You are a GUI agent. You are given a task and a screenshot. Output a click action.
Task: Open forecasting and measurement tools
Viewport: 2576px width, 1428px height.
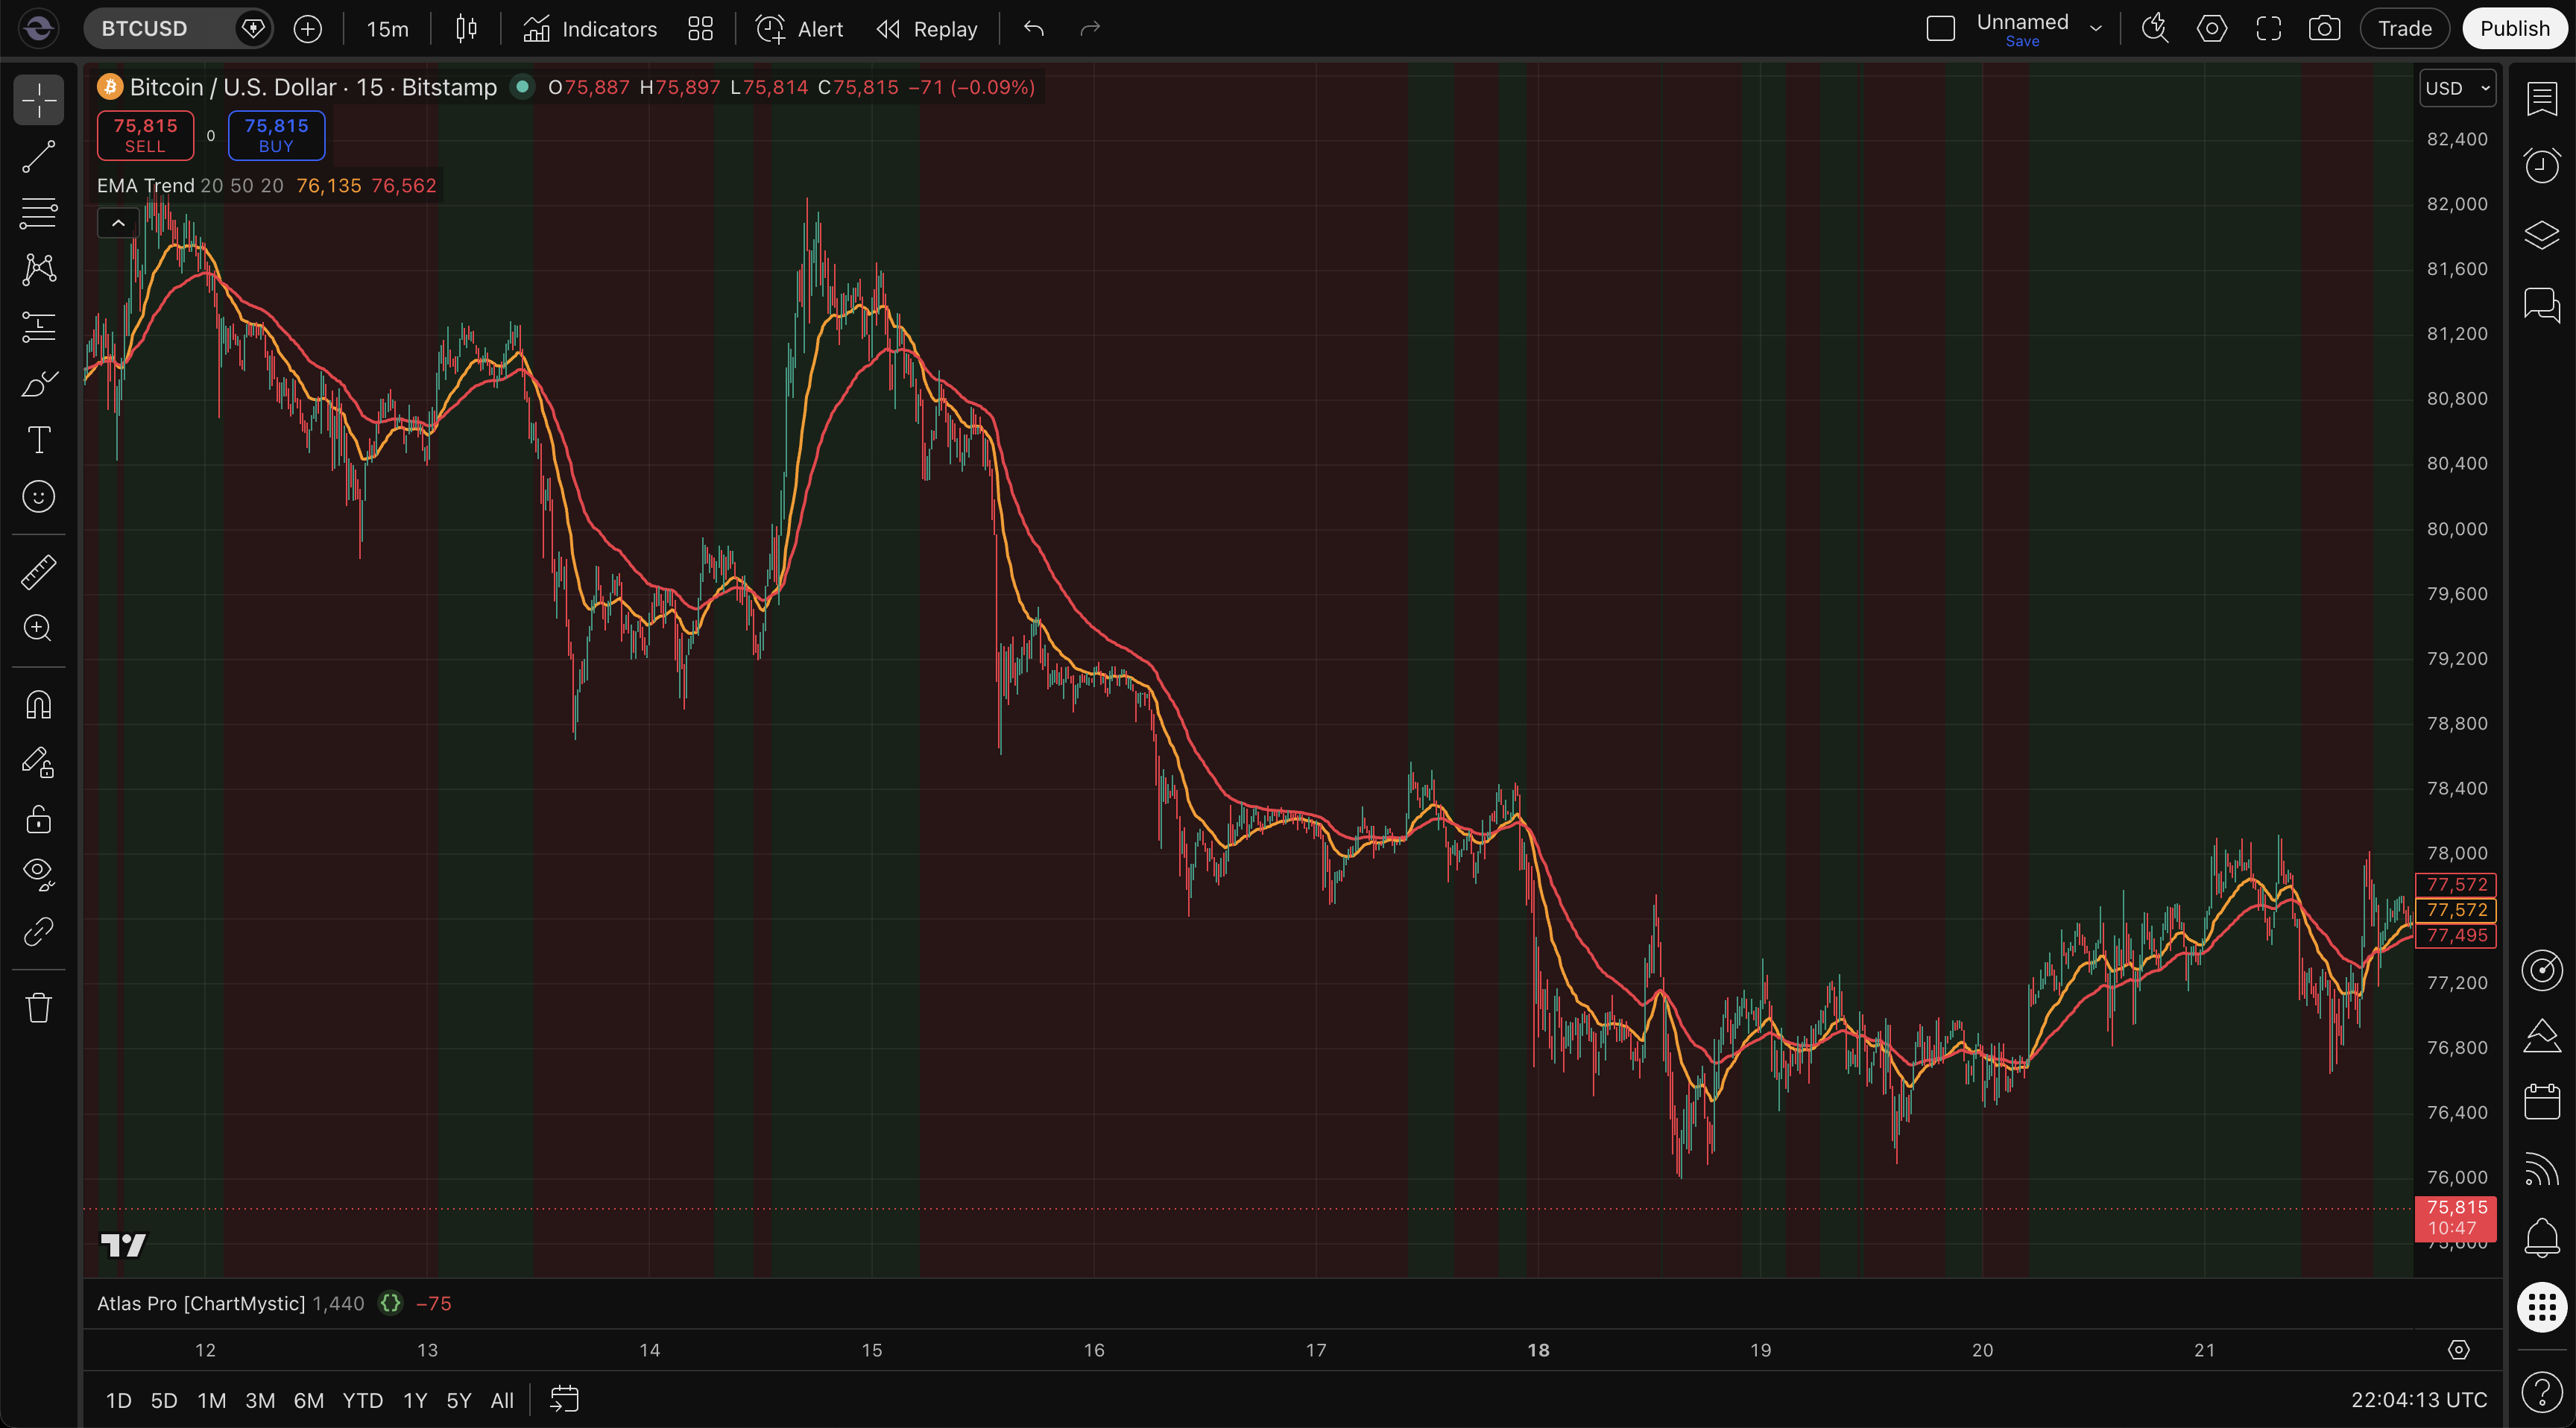[38, 326]
